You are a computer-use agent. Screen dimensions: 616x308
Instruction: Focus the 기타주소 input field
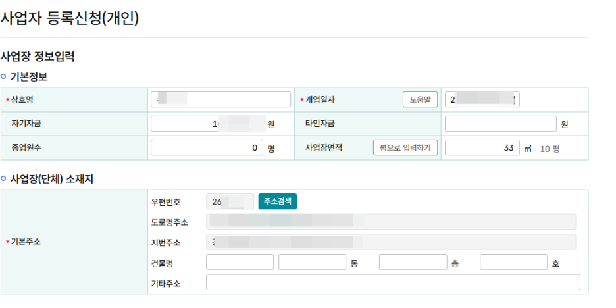[393, 283]
